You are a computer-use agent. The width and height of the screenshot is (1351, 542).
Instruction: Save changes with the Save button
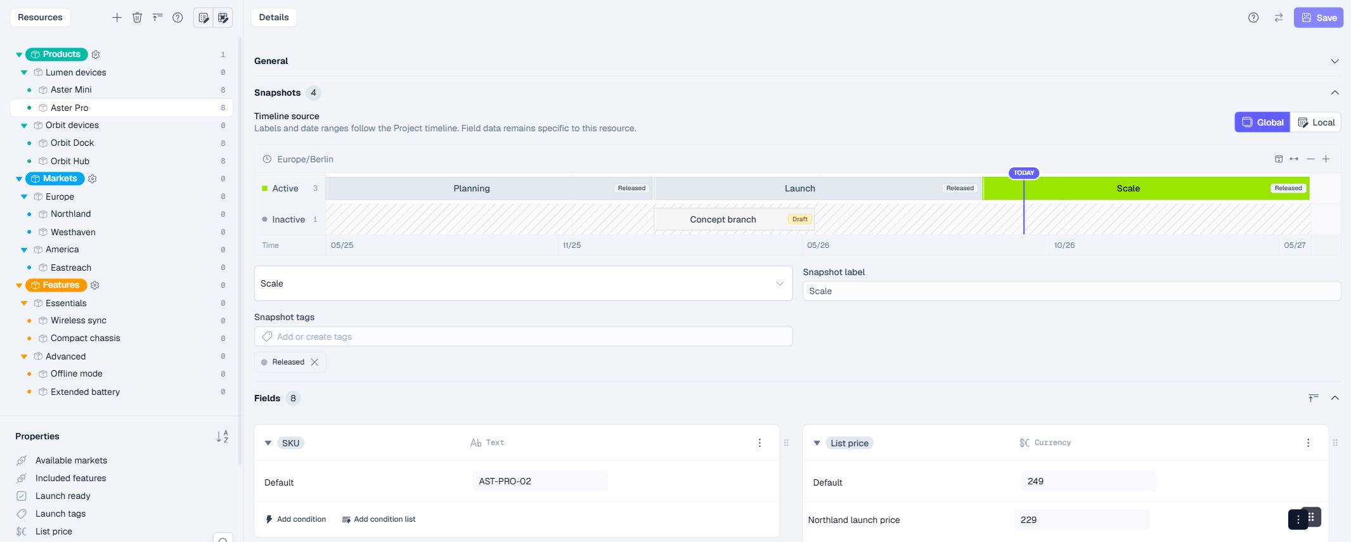[1319, 18]
